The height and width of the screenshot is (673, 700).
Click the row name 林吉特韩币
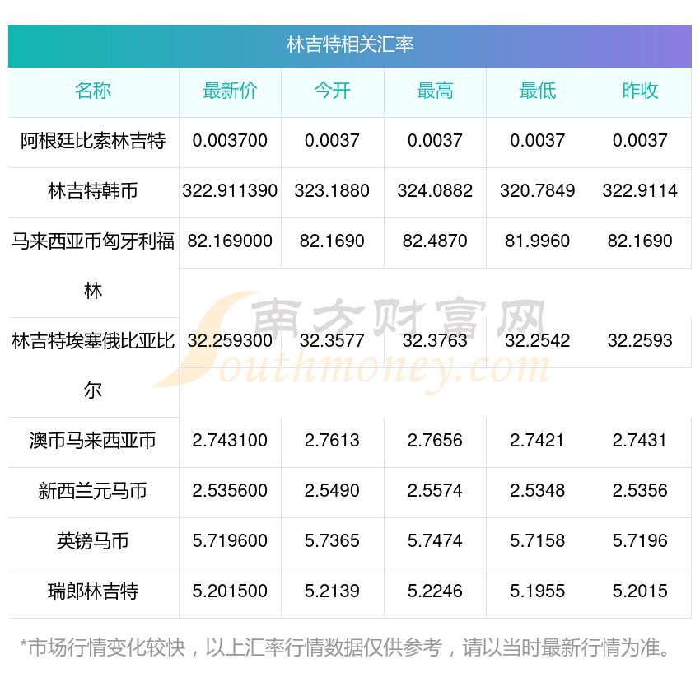(x=93, y=191)
